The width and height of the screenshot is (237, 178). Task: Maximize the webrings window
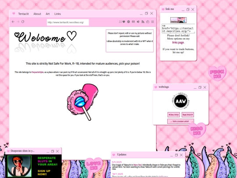point(200,87)
